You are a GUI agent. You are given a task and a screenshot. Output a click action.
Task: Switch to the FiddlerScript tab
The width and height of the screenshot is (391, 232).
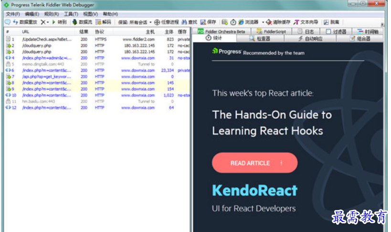coord(271,32)
